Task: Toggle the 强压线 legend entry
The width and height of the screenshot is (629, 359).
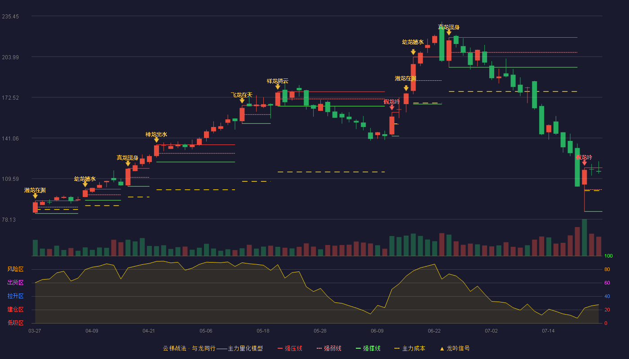Action: pyautogui.click(x=290, y=348)
